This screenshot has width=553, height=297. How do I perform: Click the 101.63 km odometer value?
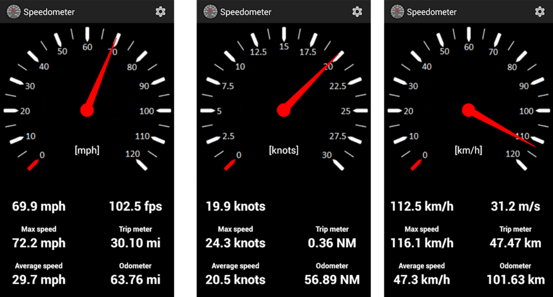click(515, 280)
